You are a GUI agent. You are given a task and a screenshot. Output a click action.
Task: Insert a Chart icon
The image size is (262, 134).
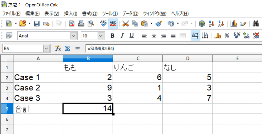tap(233, 24)
